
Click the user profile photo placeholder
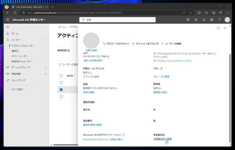(91, 41)
